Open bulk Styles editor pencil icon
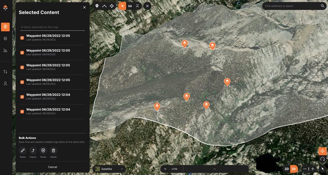This screenshot has width=328, height=175. click(23, 151)
